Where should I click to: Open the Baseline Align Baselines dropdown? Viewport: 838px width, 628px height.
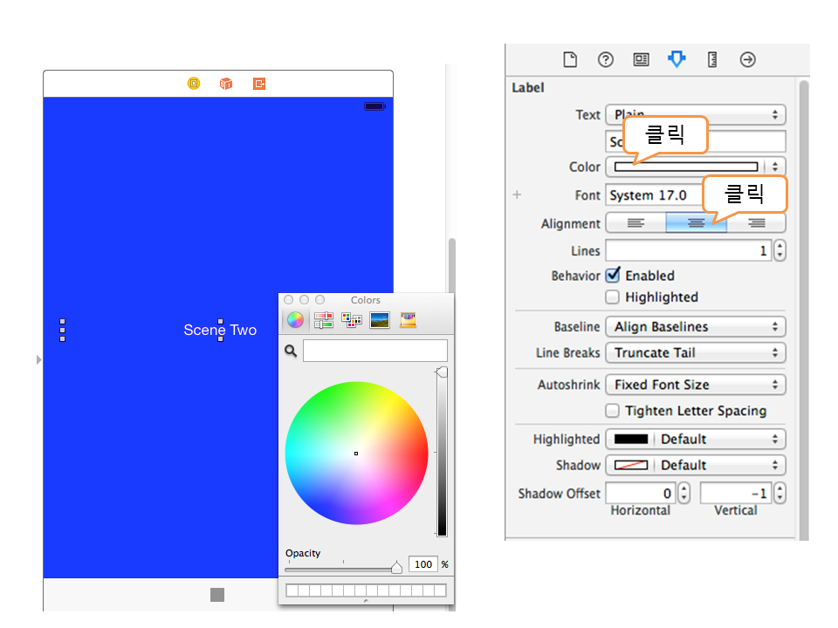[x=695, y=327]
